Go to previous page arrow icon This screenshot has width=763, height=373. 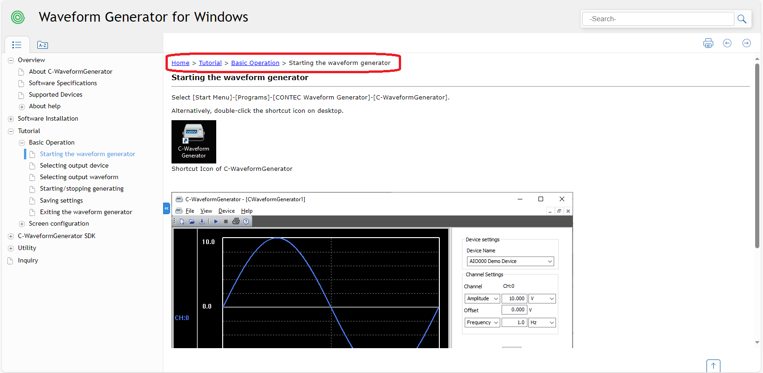point(727,43)
